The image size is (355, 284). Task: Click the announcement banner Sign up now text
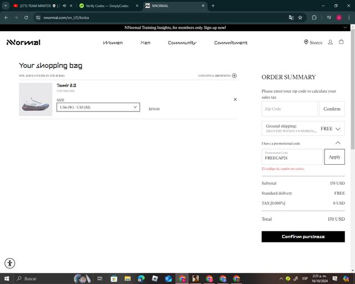(x=215, y=28)
